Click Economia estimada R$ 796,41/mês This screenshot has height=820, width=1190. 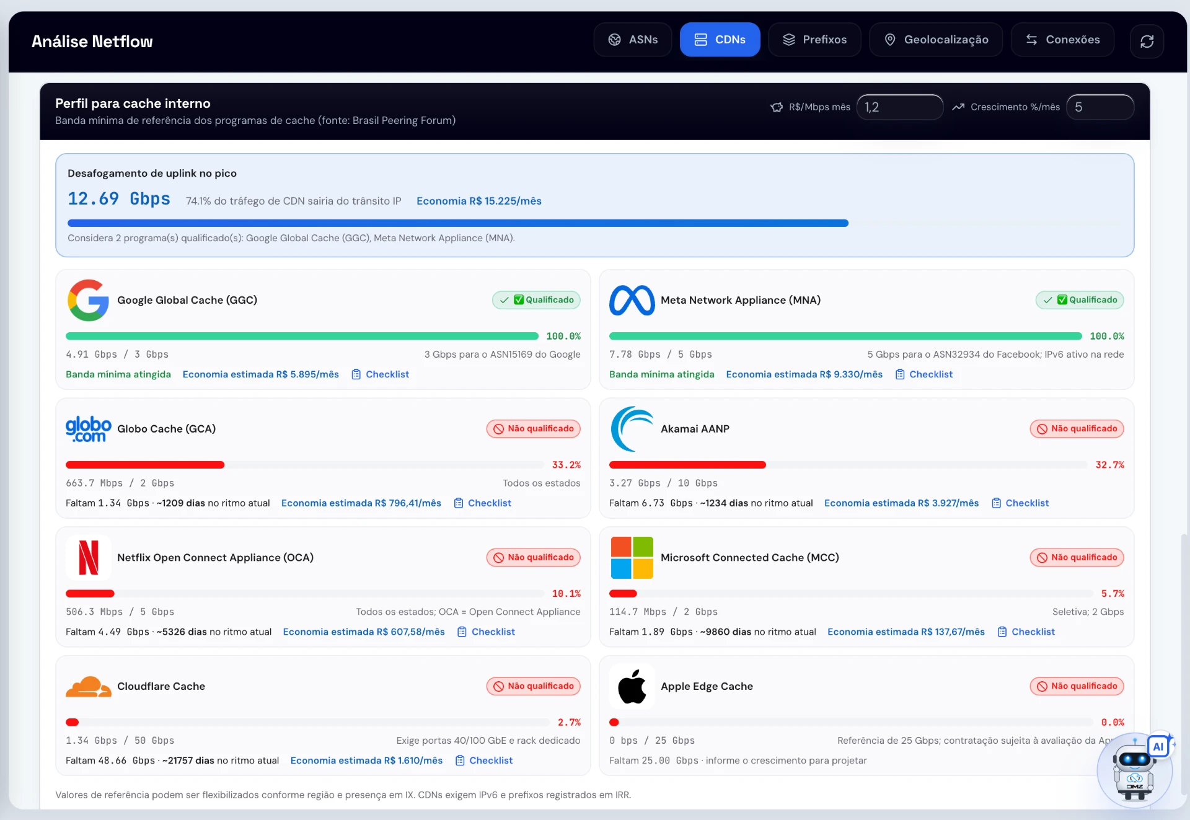pos(361,503)
